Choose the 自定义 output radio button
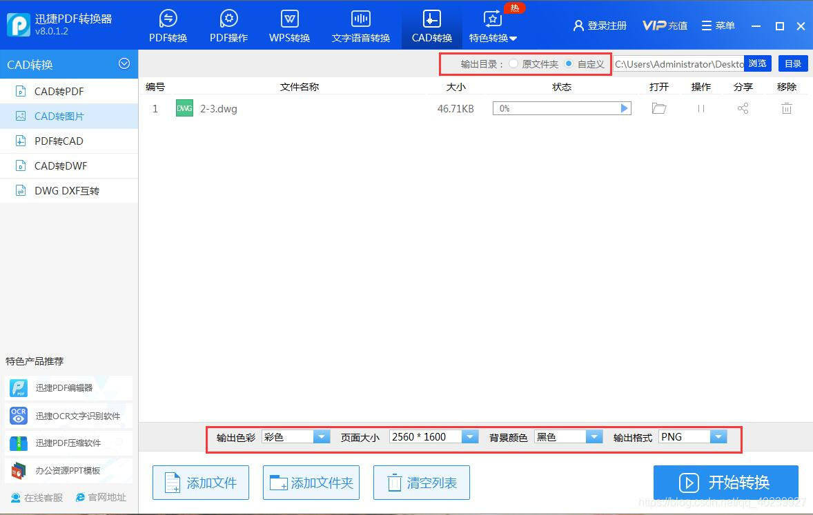Viewport: 813px width, 515px height. tap(569, 63)
